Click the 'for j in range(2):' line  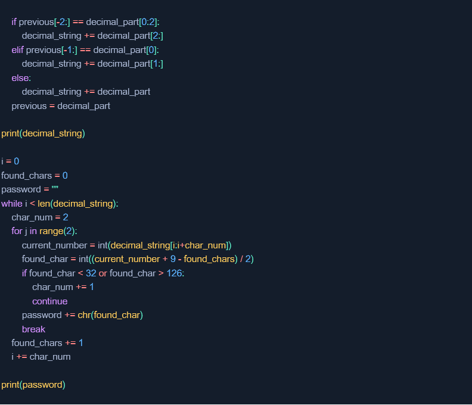[44, 231]
